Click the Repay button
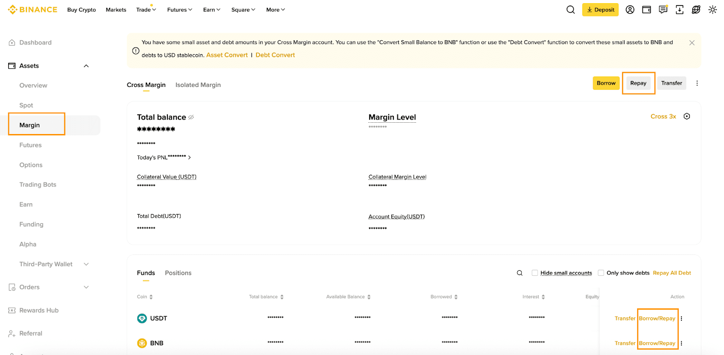The height and width of the screenshot is (355, 724). click(638, 83)
